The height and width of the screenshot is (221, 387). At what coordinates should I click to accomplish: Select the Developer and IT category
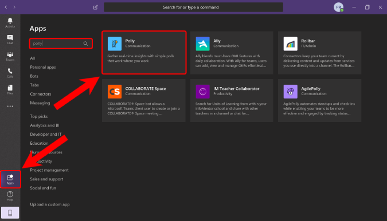pyautogui.click(x=46, y=135)
